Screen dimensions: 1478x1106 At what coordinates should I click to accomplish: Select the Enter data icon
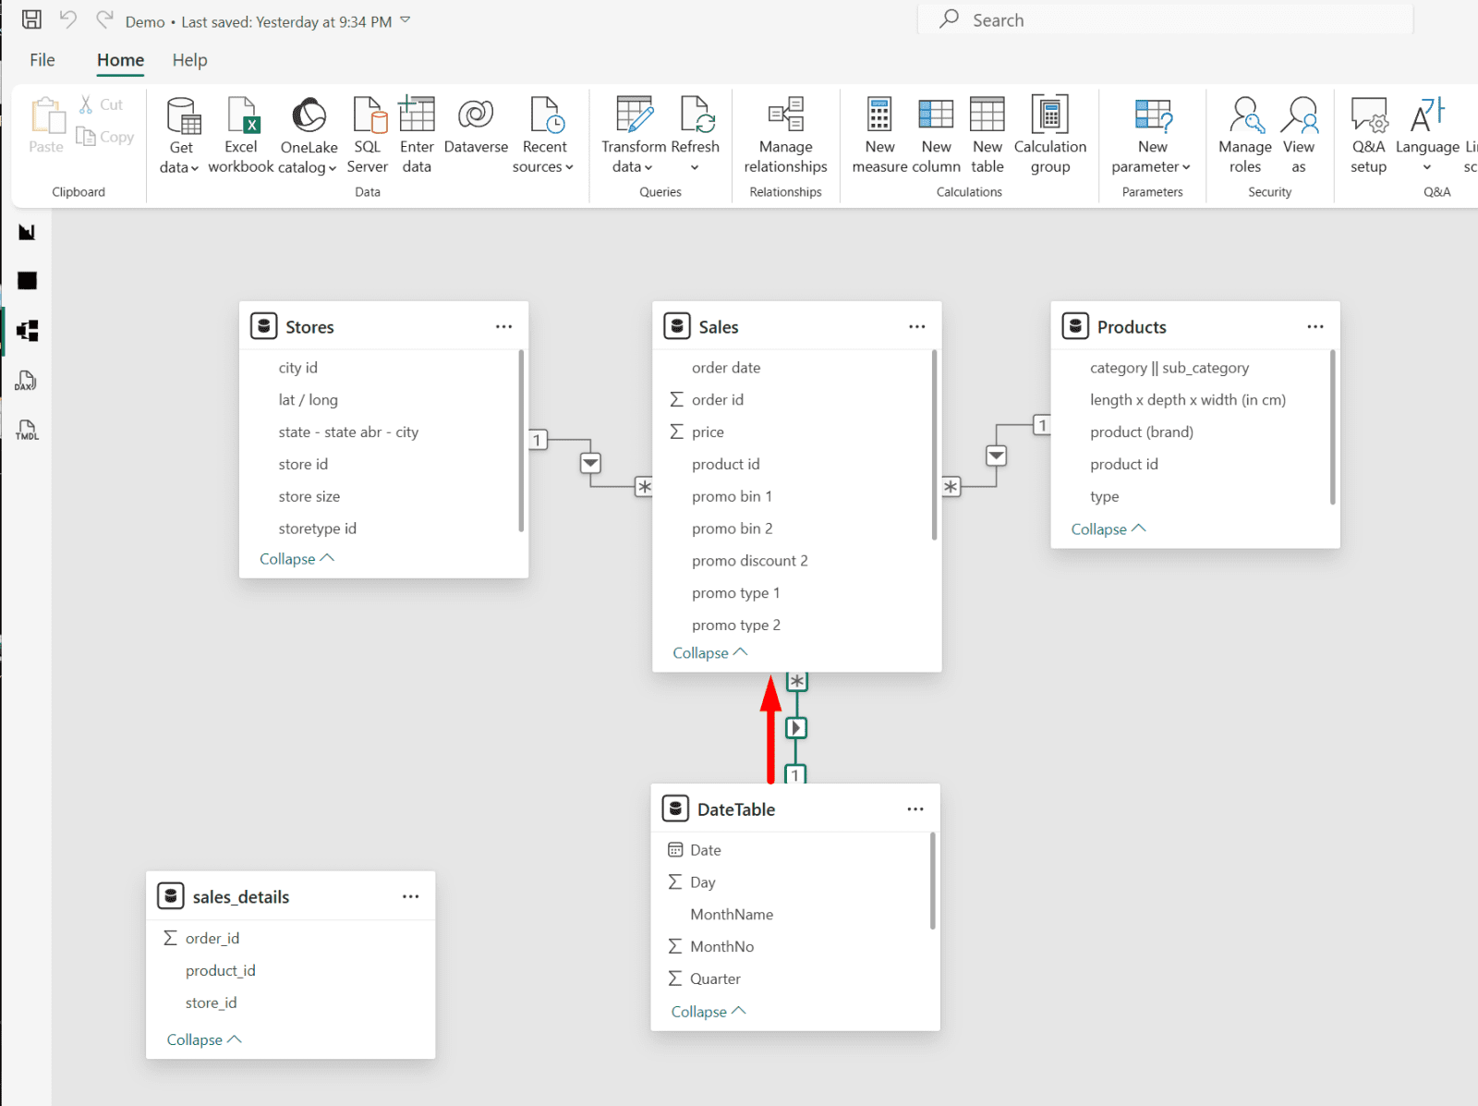(x=417, y=115)
